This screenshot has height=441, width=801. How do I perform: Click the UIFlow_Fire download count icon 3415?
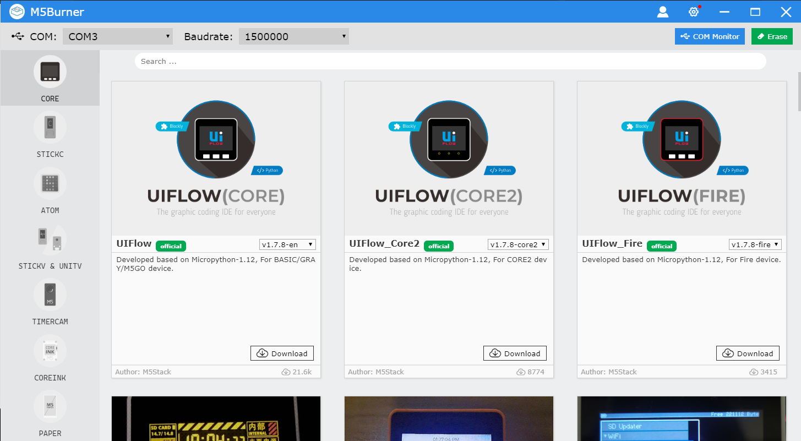pyautogui.click(x=754, y=372)
